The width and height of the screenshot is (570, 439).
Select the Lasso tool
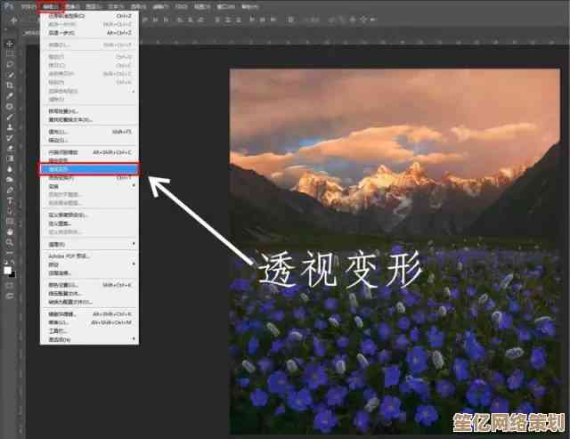tap(10, 64)
